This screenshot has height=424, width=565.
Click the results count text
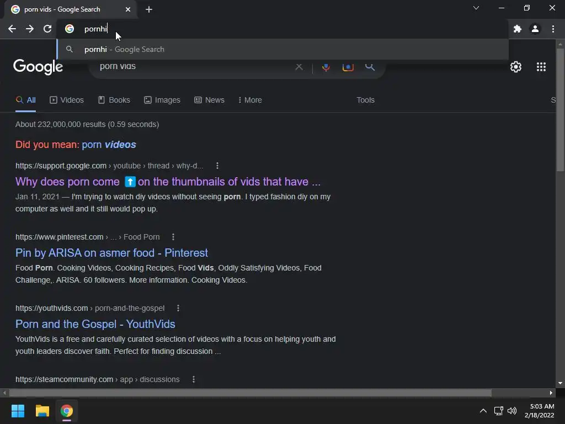pos(87,124)
